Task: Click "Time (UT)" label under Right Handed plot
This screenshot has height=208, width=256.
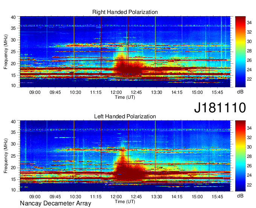Action: [x=125, y=97]
